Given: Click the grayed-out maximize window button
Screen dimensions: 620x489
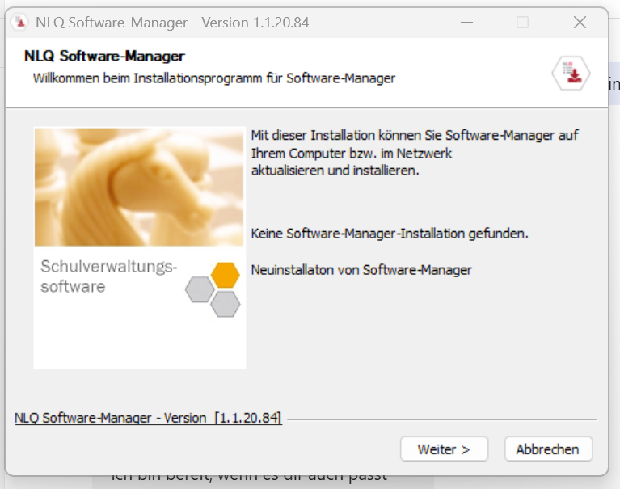Looking at the screenshot, I should pyautogui.click(x=522, y=23).
